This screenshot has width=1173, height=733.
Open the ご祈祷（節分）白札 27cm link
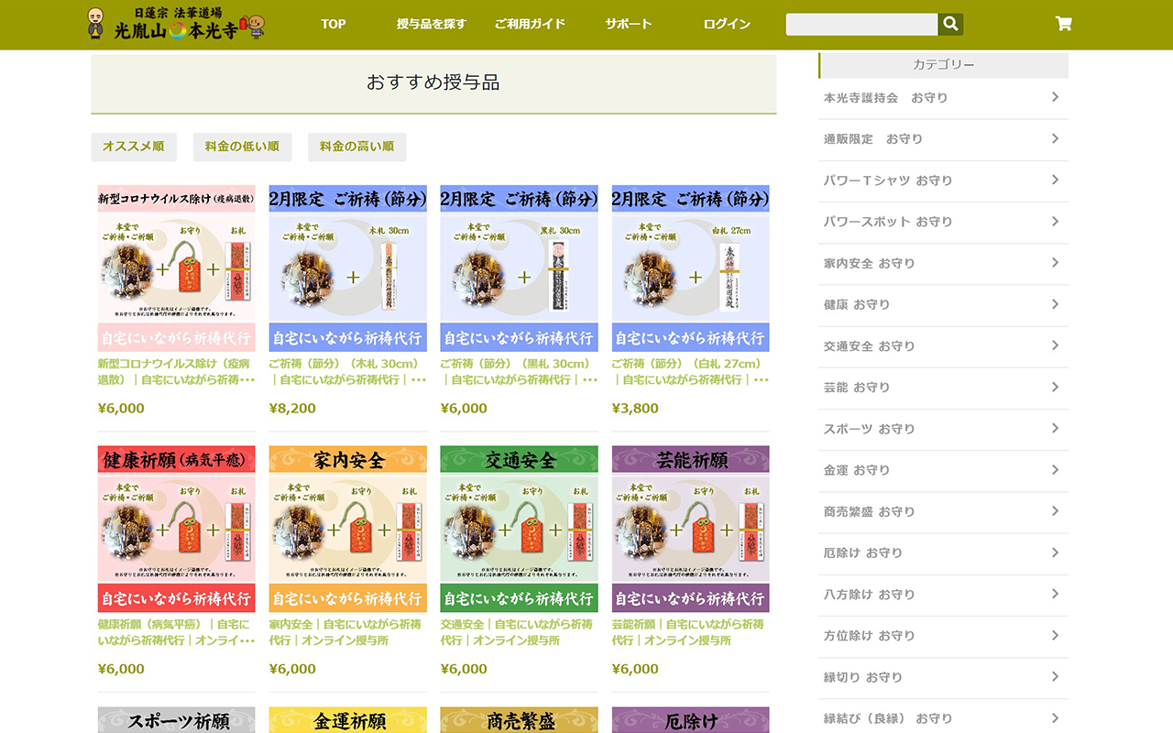pyautogui.click(x=689, y=371)
